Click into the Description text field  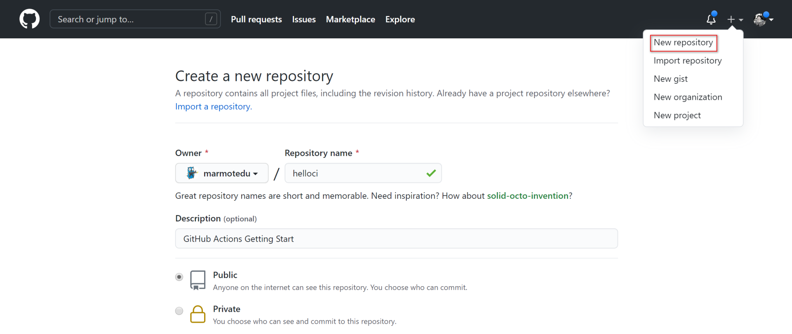[396, 239]
